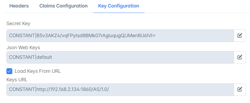Click the Secret Key field label
250x103 pixels.
pyautogui.click(x=18, y=24)
